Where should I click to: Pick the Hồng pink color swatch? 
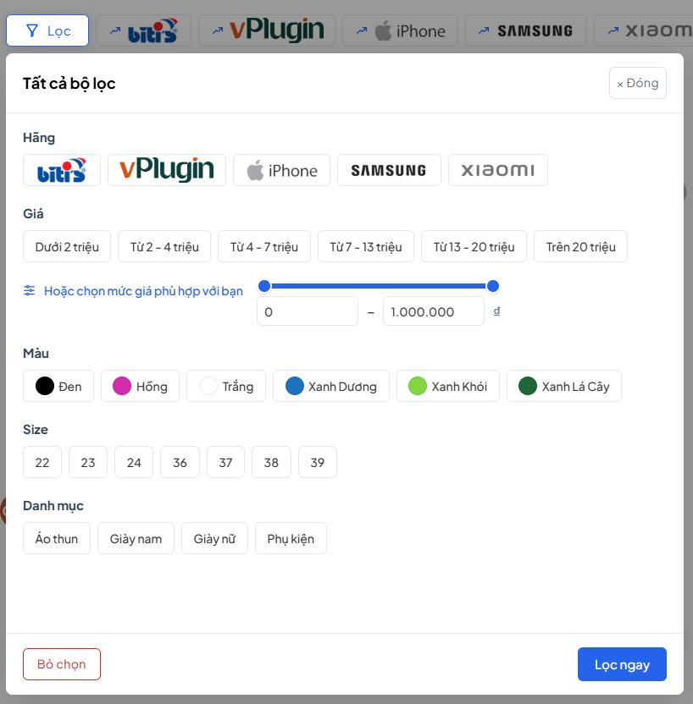coord(140,387)
